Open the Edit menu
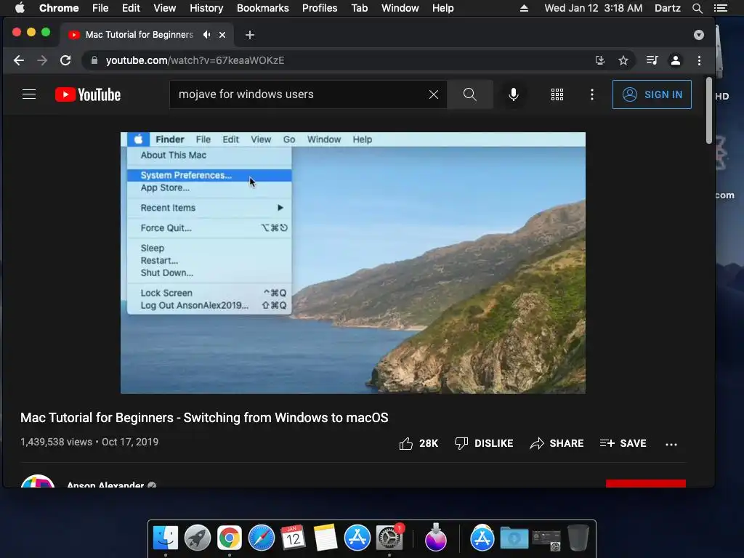 tap(131, 8)
